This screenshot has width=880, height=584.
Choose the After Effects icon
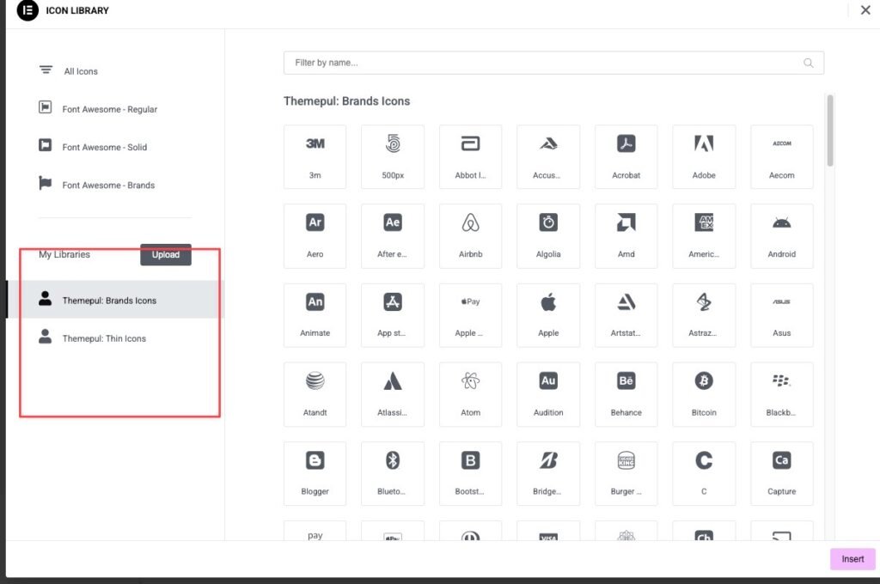click(x=392, y=235)
